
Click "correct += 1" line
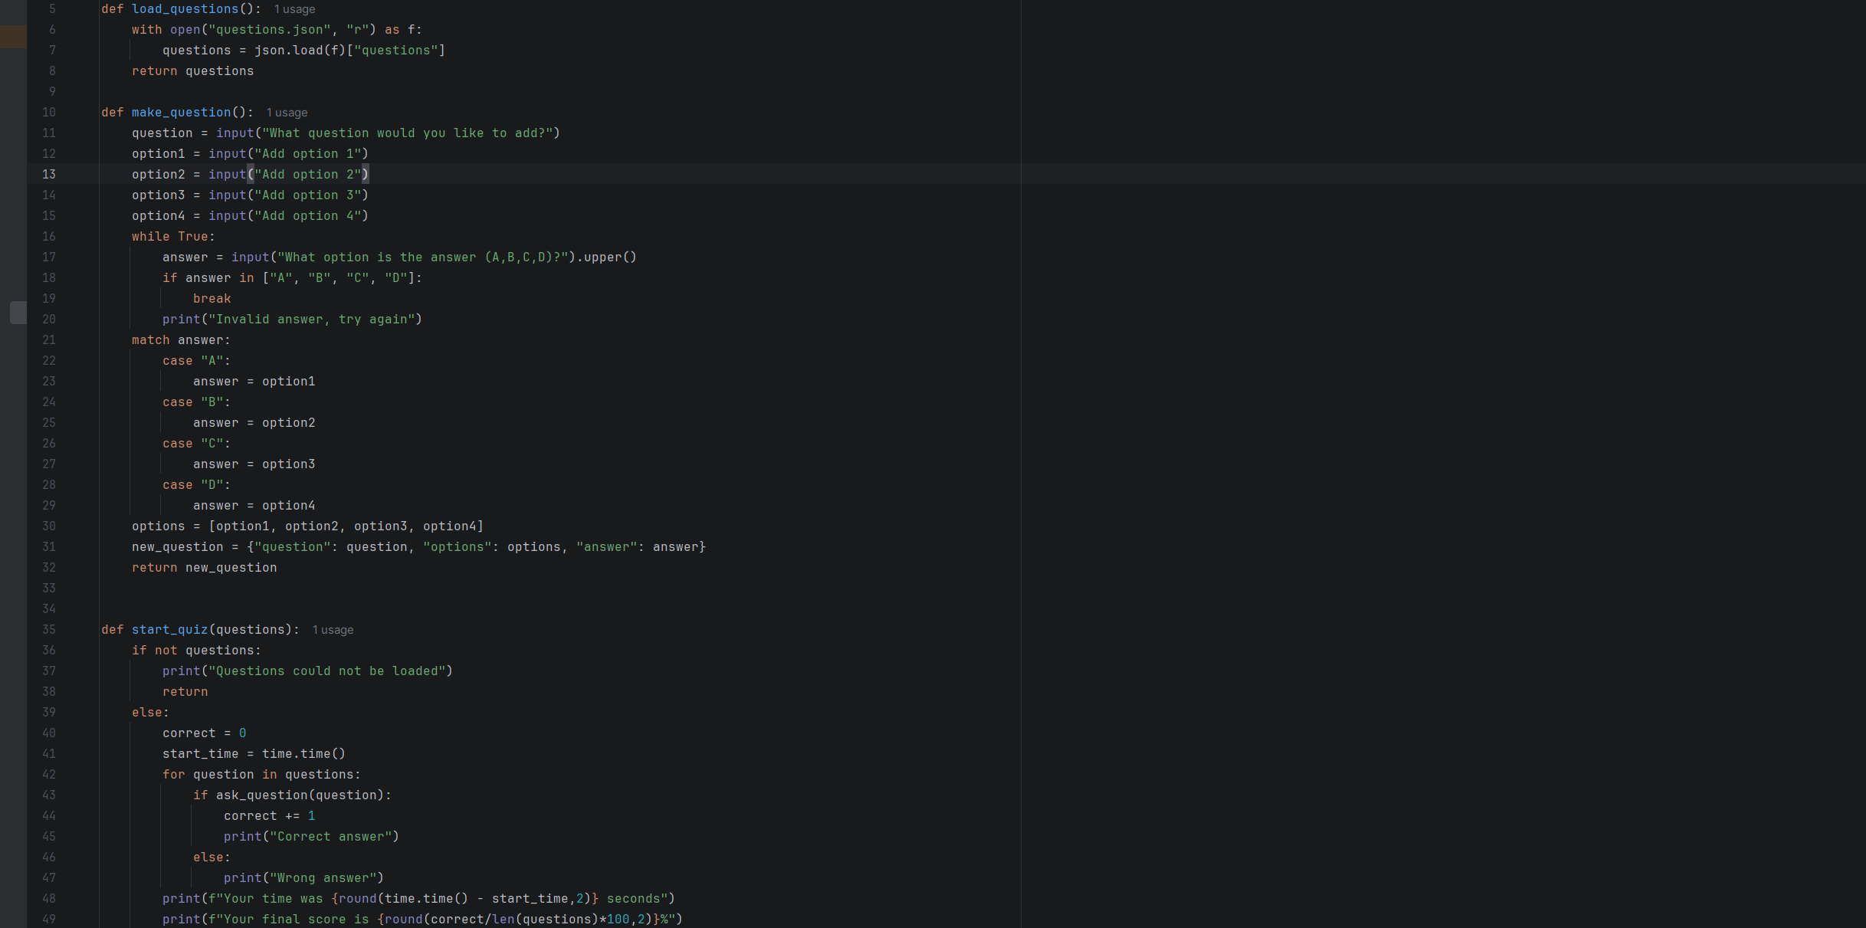pos(269,816)
